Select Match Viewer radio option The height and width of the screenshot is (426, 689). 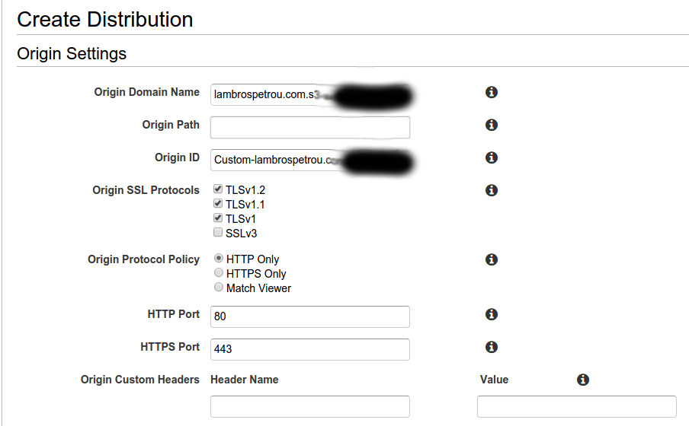219,288
